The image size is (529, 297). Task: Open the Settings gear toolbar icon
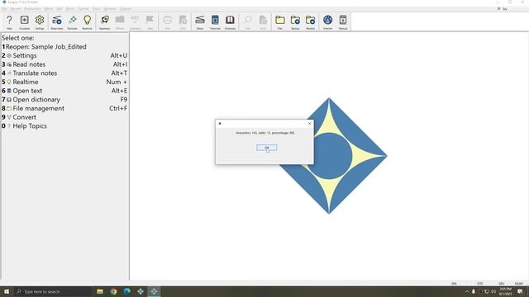(x=40, y=22)
